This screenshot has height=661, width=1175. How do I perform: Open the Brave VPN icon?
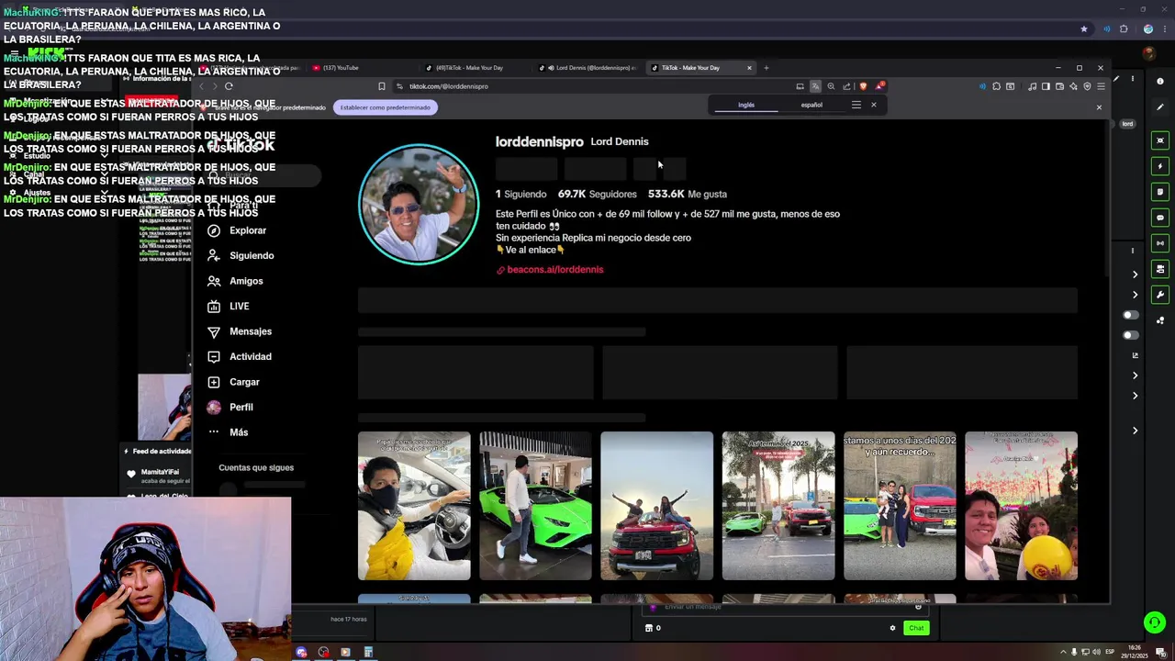pyautogui.click(x=1087, y=86)
